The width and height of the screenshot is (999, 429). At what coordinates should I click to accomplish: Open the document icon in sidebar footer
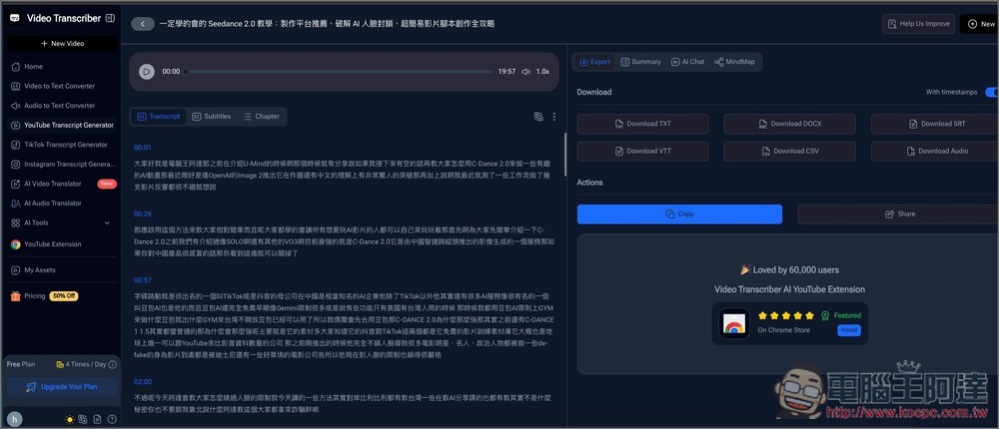click(98, 419)
